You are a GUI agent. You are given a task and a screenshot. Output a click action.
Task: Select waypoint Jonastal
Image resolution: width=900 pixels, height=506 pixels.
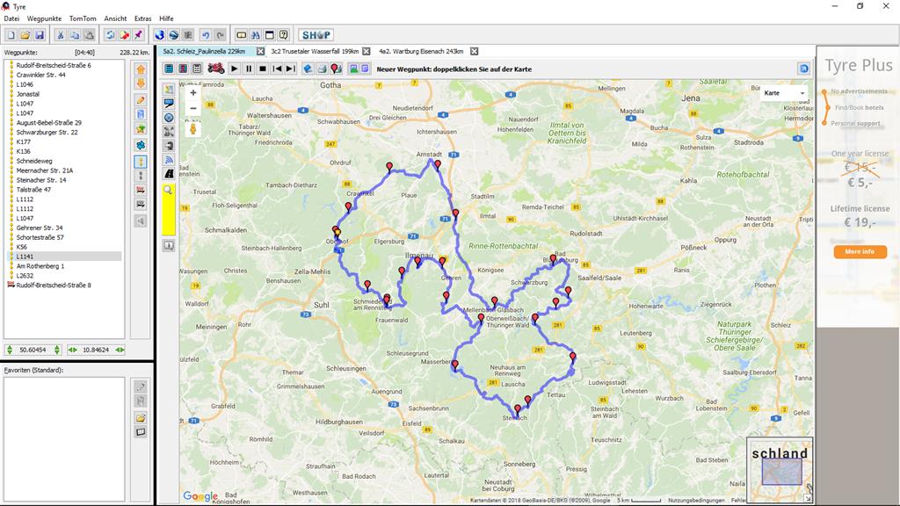[x=28, y=94]
